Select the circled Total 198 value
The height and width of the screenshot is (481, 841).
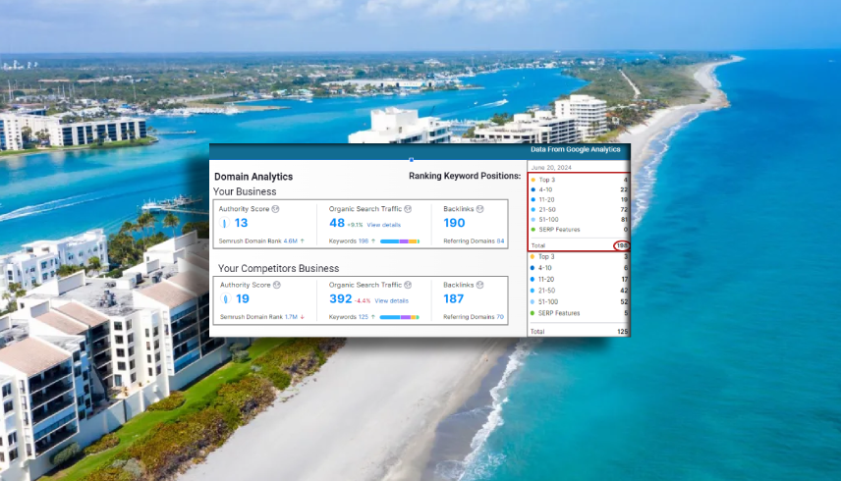(621, 244)
